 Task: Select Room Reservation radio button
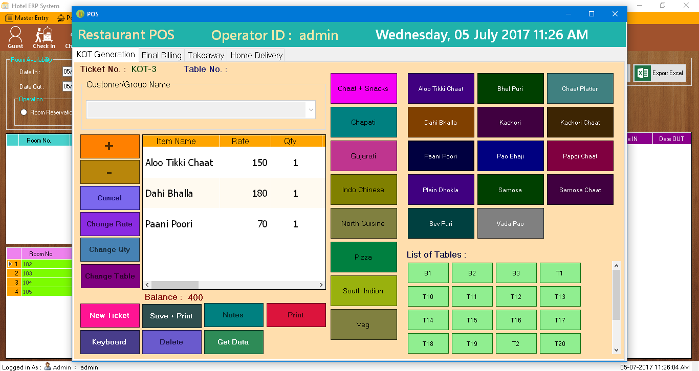click(x=24, y=112)
